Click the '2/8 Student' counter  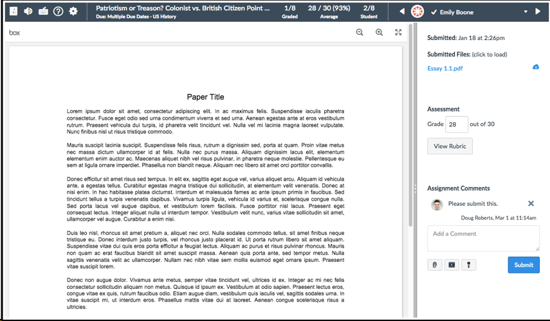[369, 12]
